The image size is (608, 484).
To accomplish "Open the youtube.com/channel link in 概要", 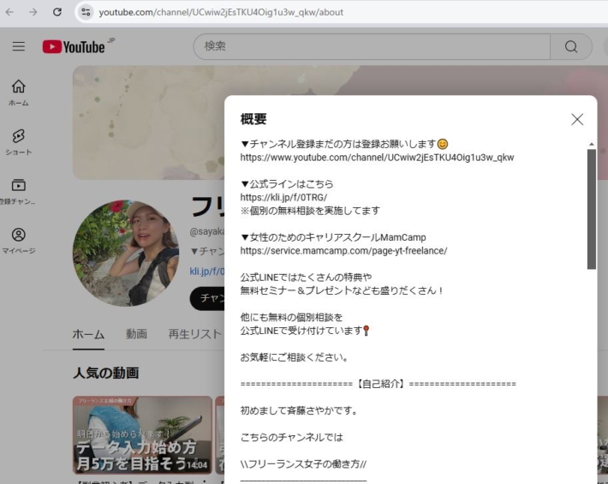I will click(x=377, y=158).
